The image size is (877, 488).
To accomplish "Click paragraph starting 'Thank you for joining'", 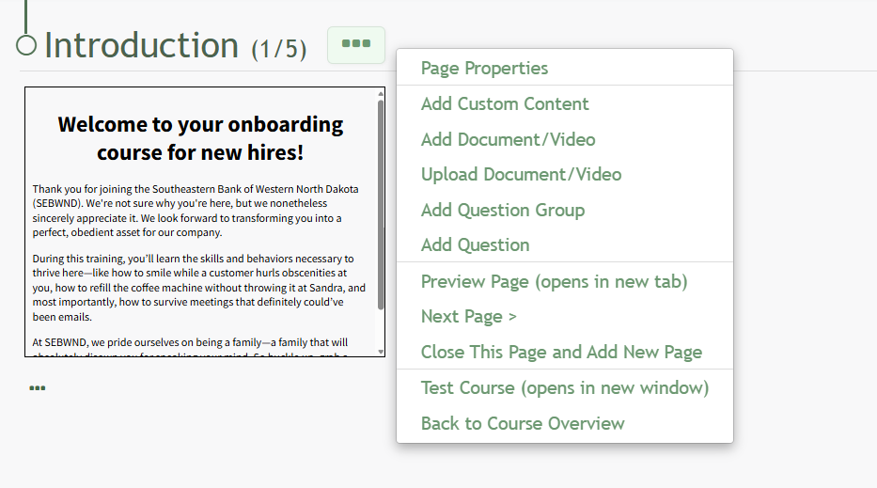I will [196, 211].
